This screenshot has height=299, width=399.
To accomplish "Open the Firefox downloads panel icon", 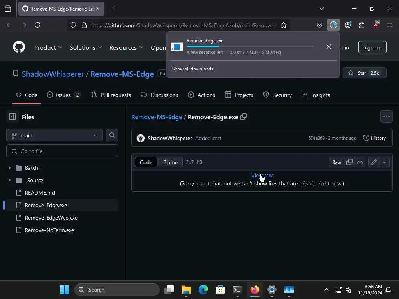I will [x=334, y=25].
